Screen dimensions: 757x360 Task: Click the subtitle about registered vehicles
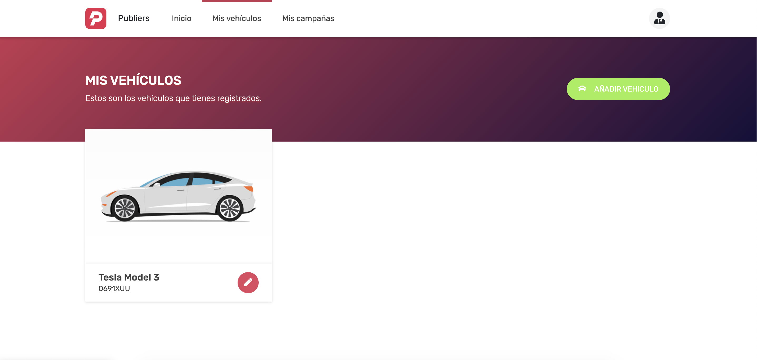(173, 98)
